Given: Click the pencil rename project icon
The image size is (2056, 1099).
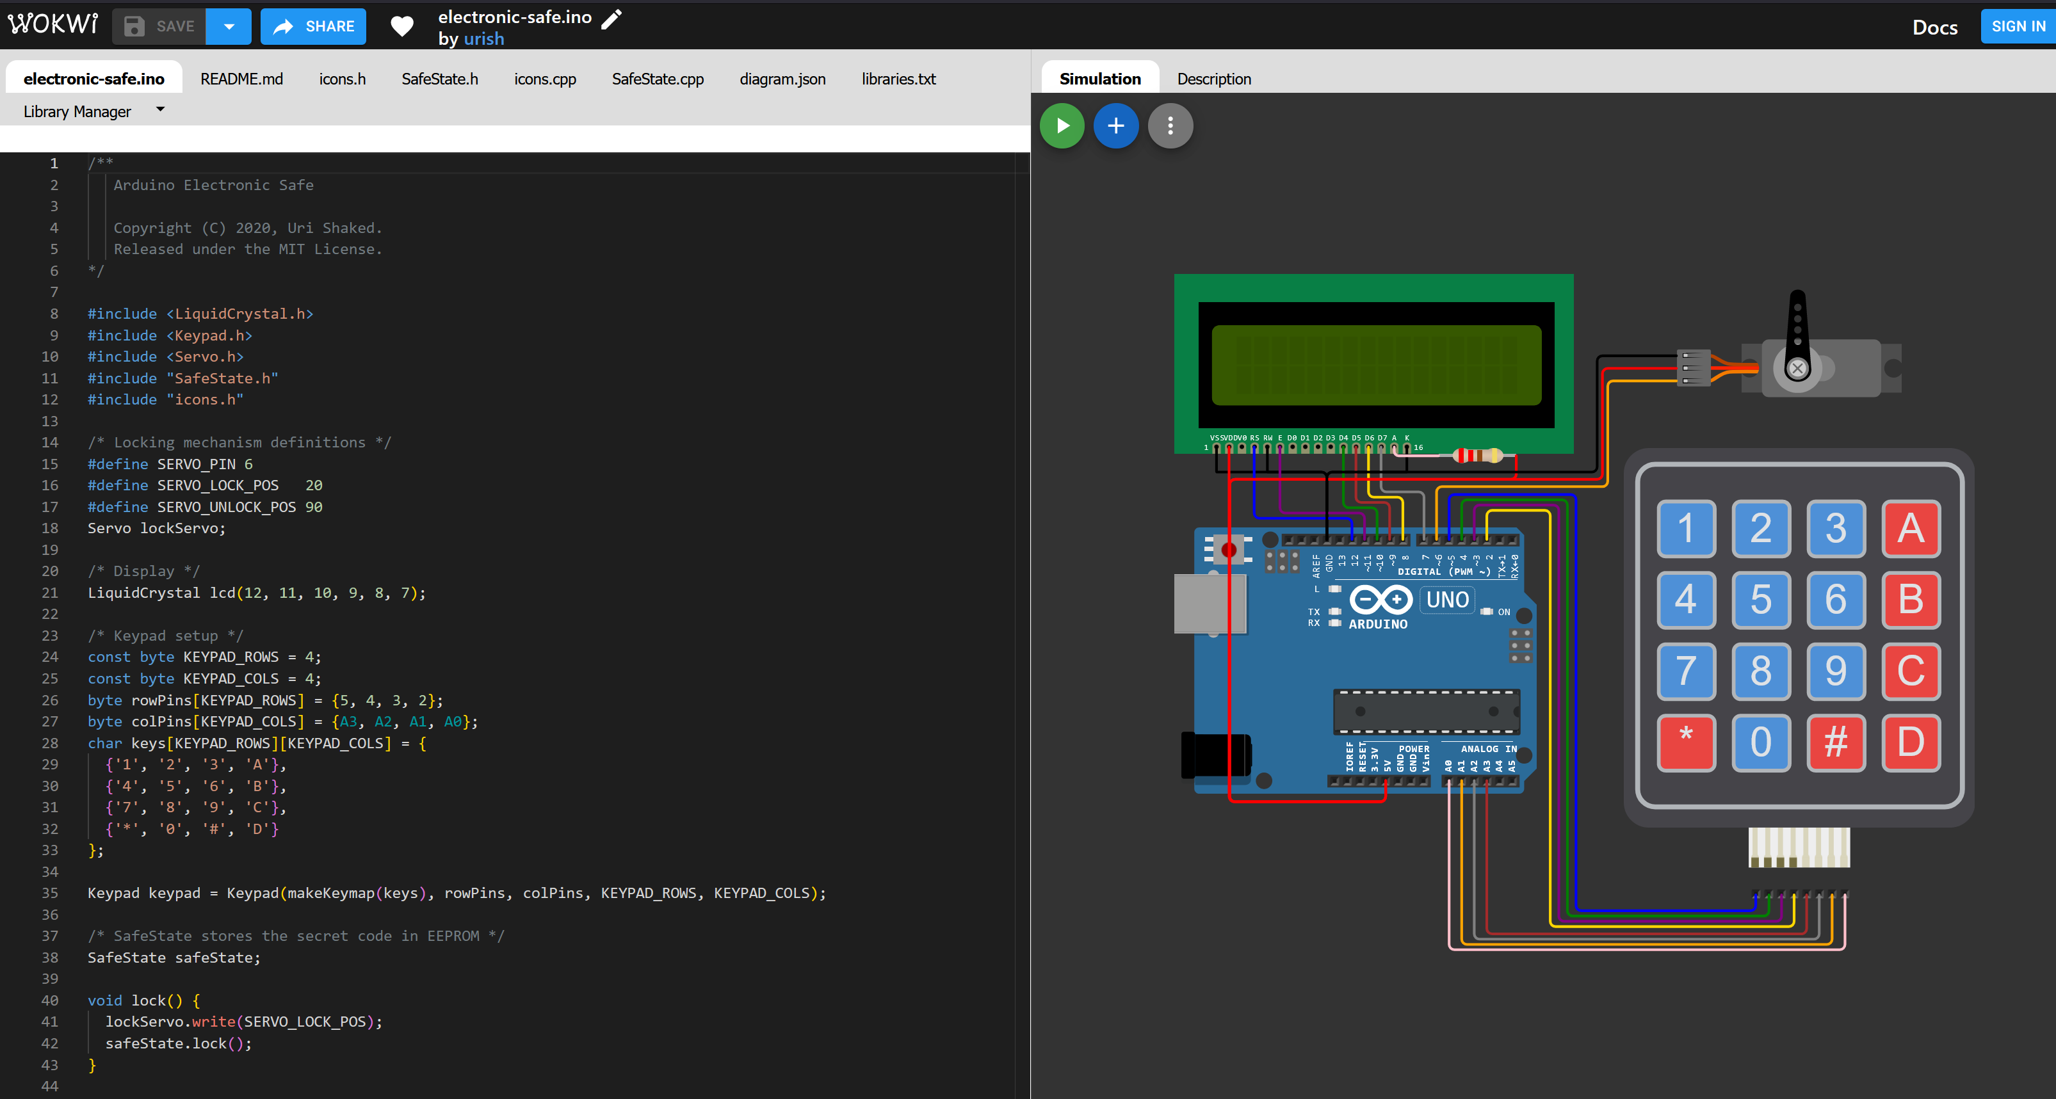Looking at the screenshot, I should tap(611, 19).
